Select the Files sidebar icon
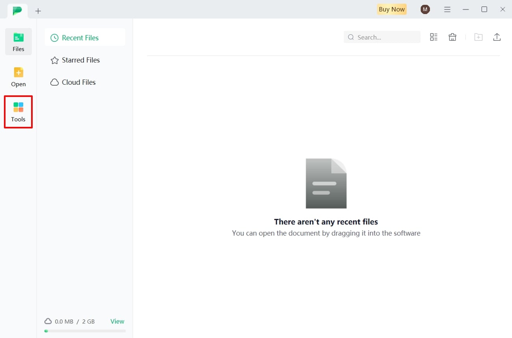 pyautogui.click(x=18, y=42)
